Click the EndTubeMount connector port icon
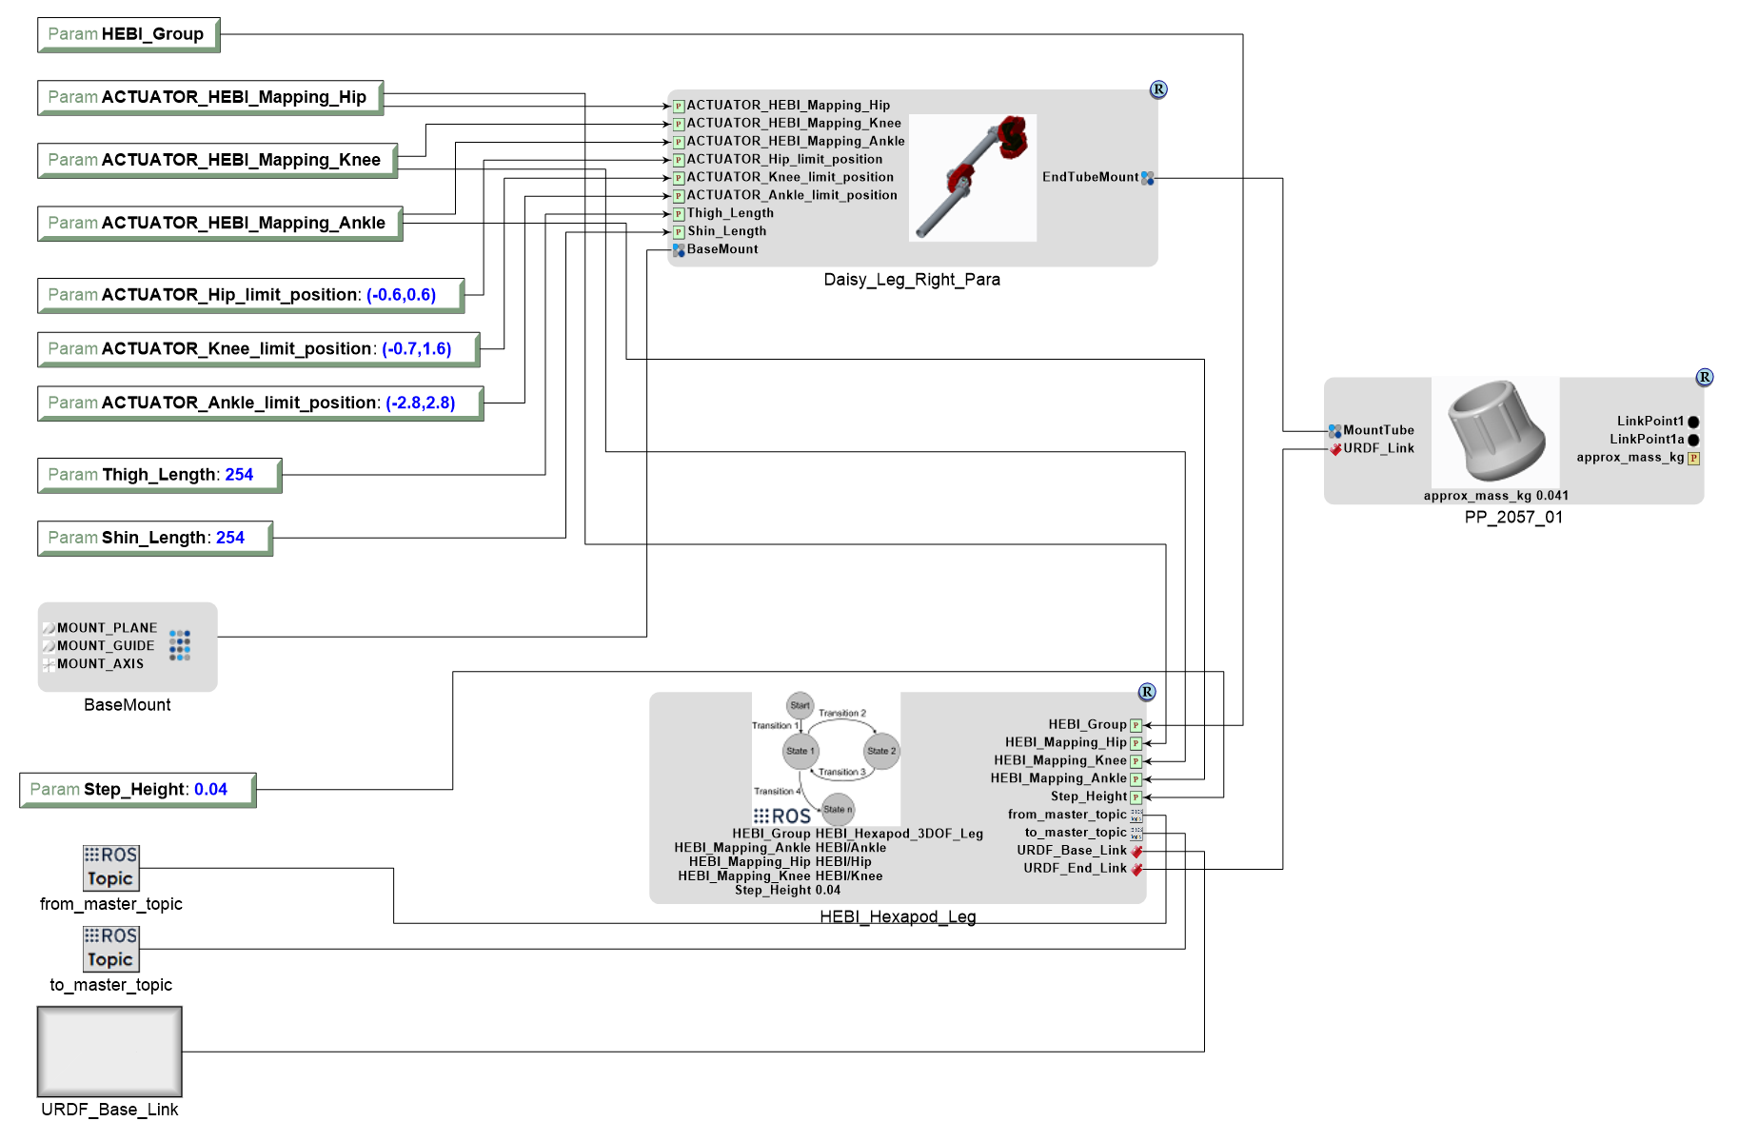 tap(1147, 178)
